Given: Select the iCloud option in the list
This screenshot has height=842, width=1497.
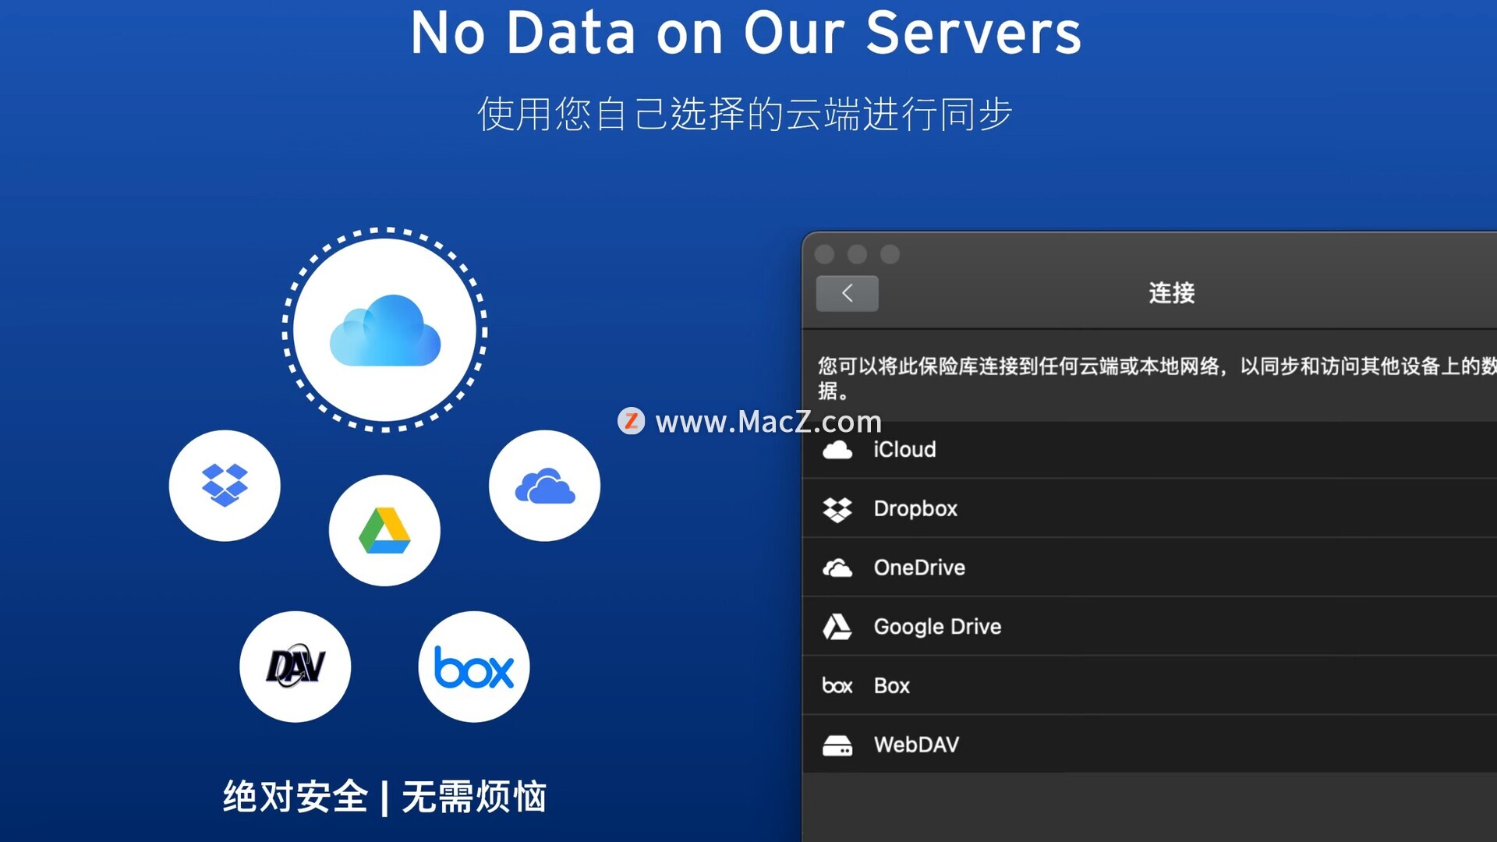Looking at the screenshot, I should click(x=1150, y=449).
